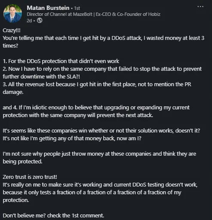Click the 'throw money at these companies' paragraph
212x220 pixels.
tap(99, 157)
